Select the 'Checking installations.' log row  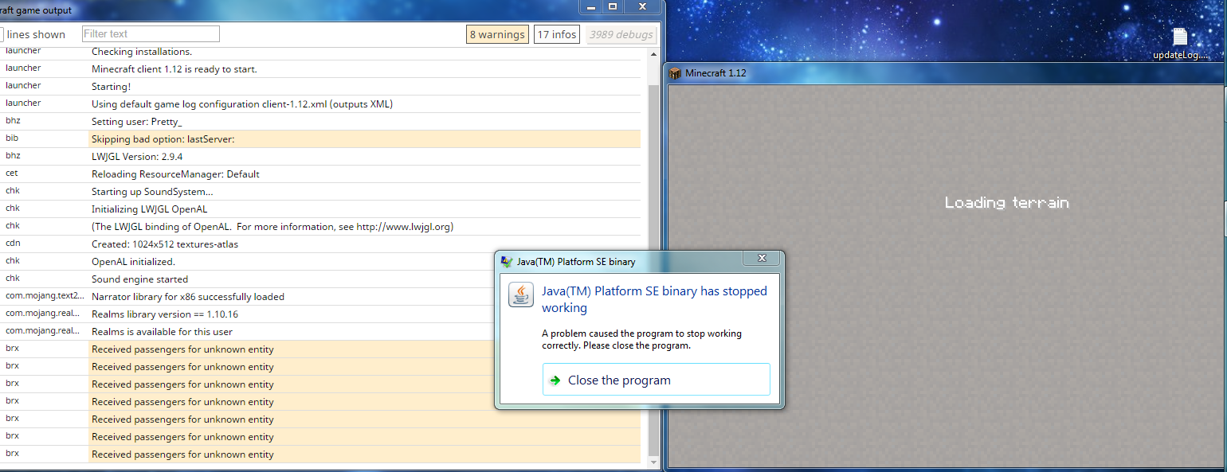(x=320, y=52)
